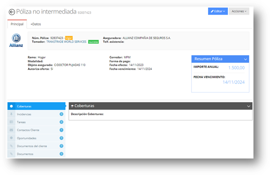Switch to the +Datos tab
Image resolution: width=270 pixels, height=175 pixels.
coord(36,24)
